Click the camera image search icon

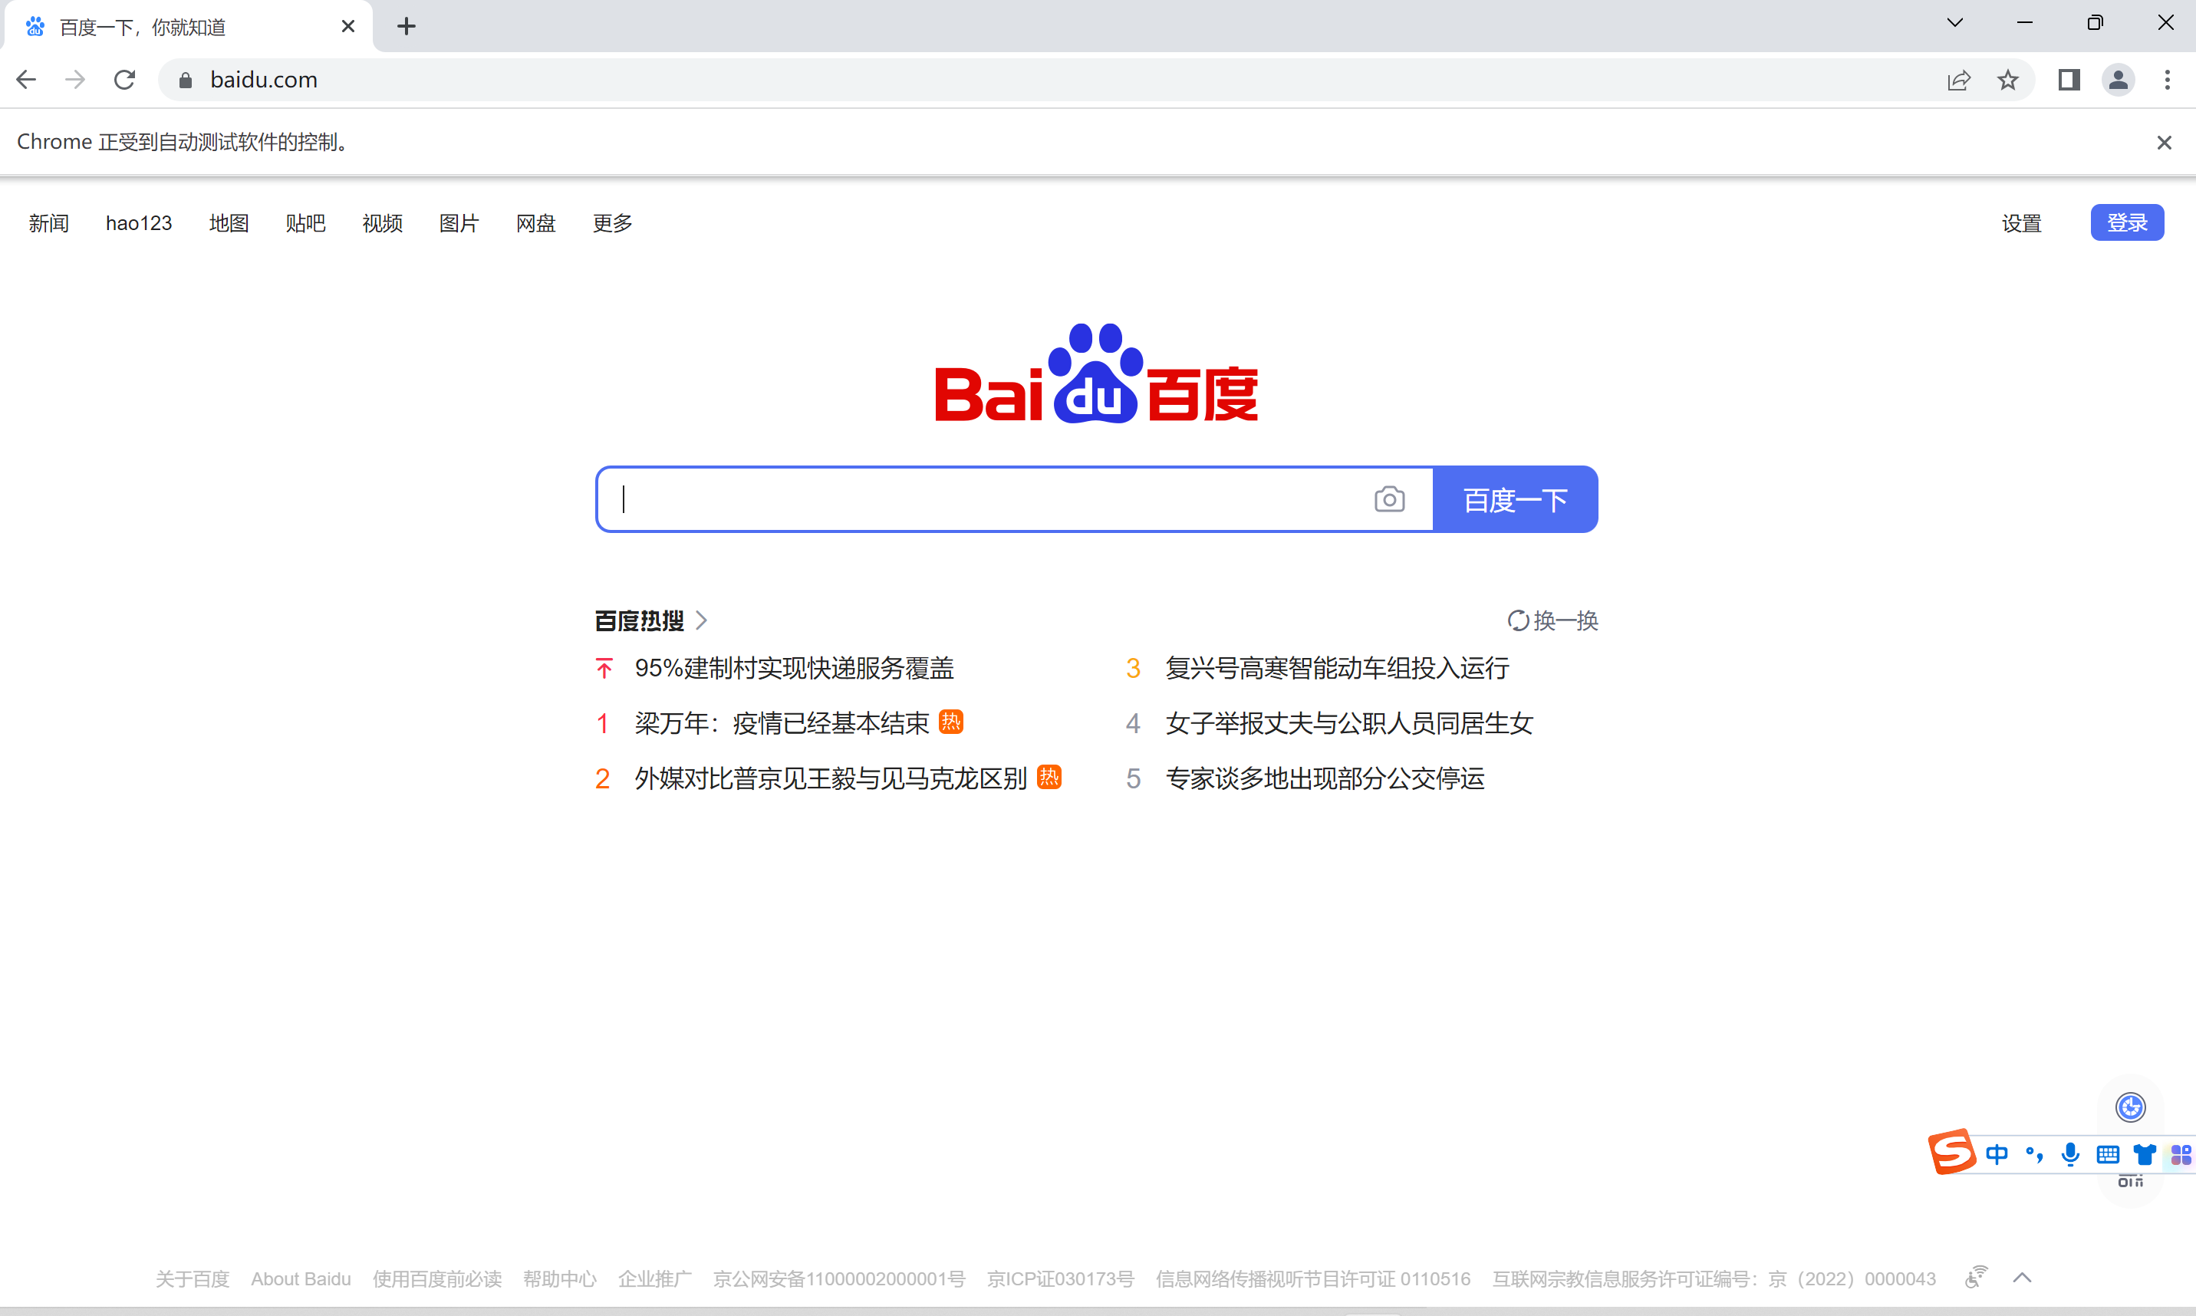[1389, 499]
